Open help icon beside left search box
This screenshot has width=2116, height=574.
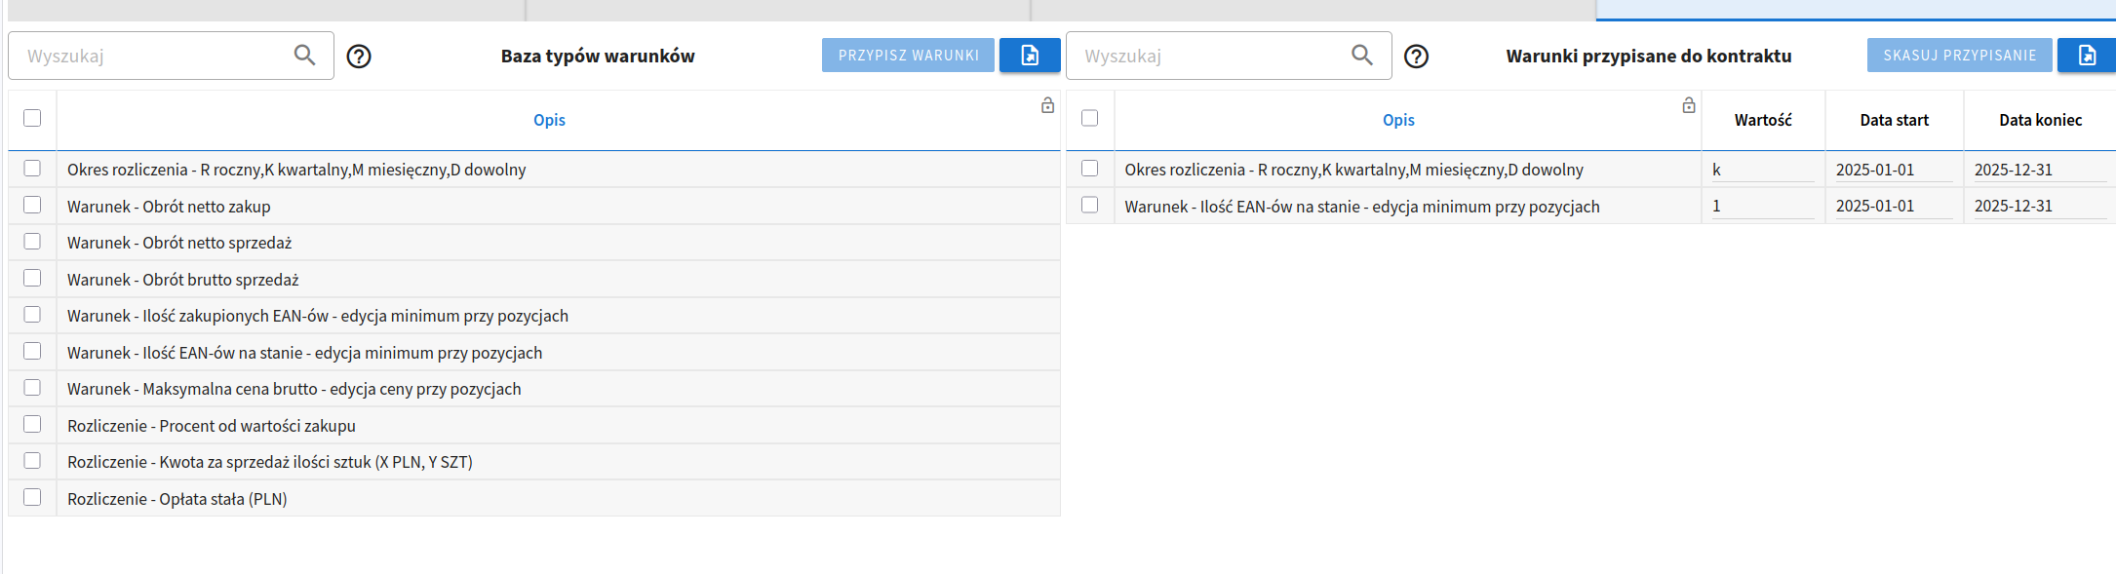[x=359, y=57]
